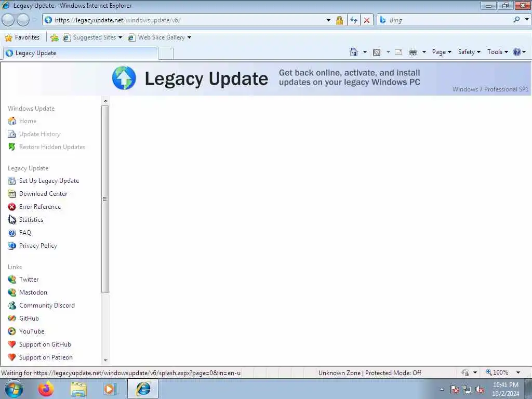Click the FAQ question mark icon

pyautogui.click(x=12, y=233)
